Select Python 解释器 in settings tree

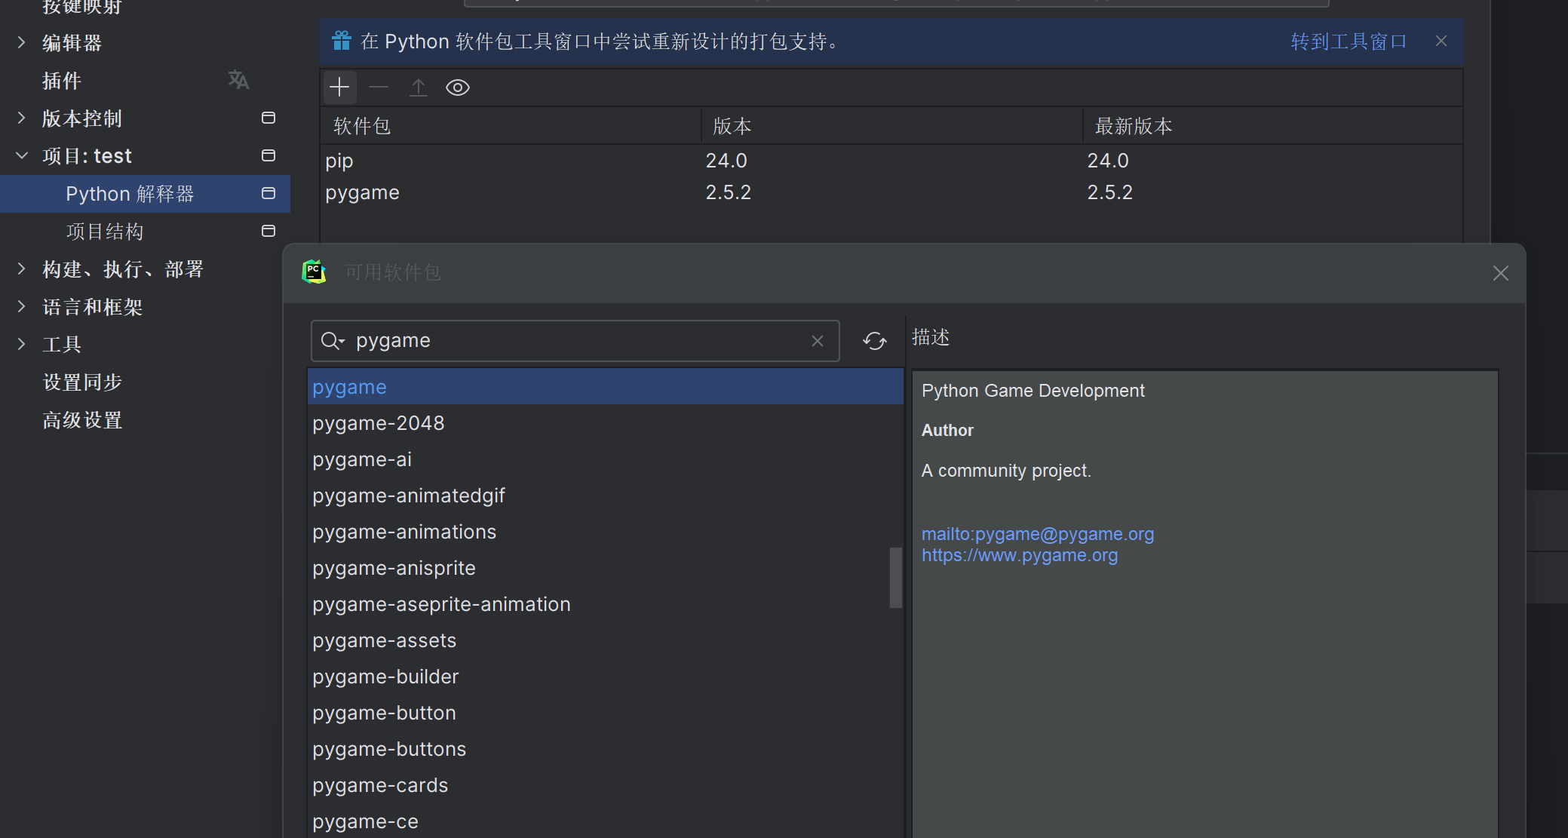tap(145, 194)
